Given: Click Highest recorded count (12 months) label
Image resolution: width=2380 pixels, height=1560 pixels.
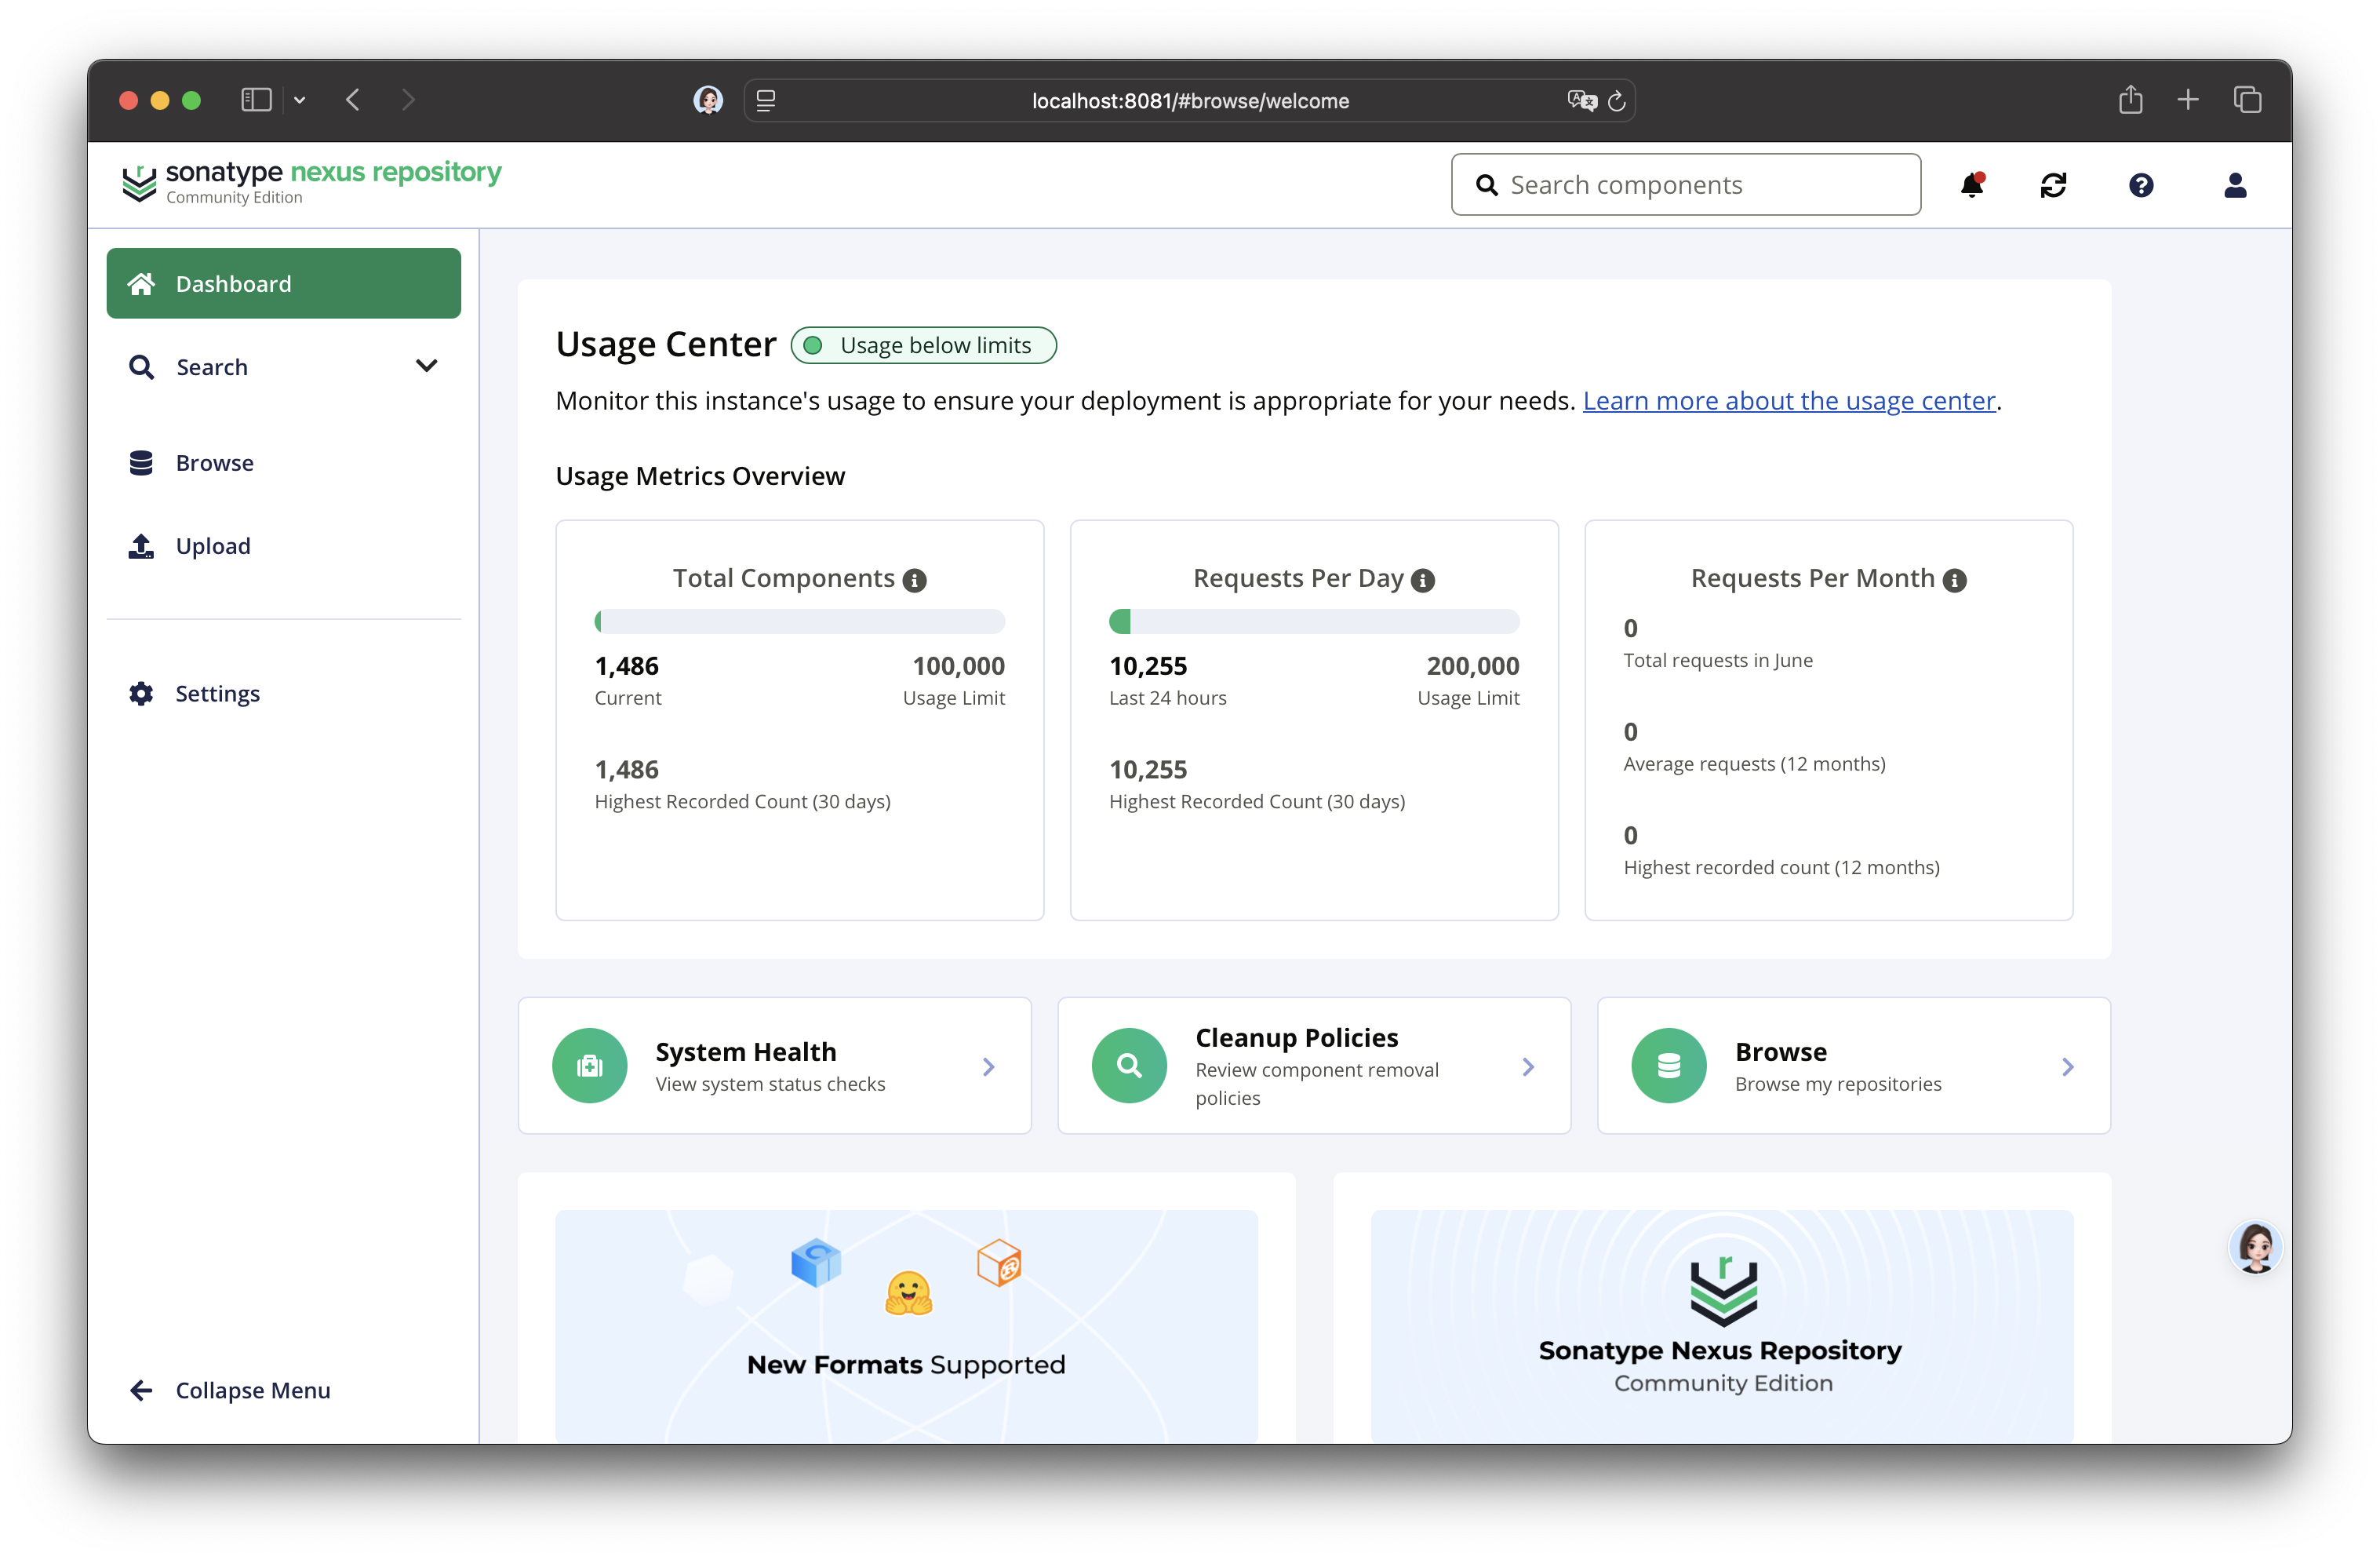Looking at the screenshot, I should pyautogui.click(x=1782, y=868).
